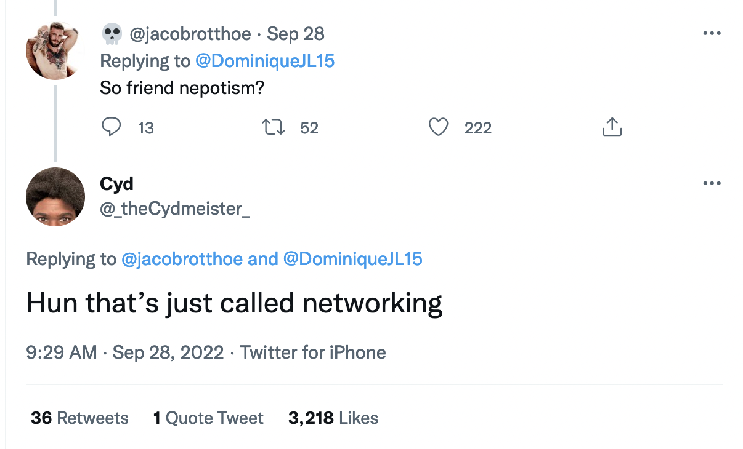
Task: Click the Sep 28 timestamp link
Action: click(296, 34)
